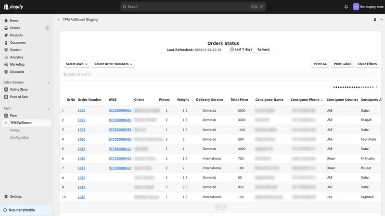Viewport: 385px width, 216px height.
Task: Click the Orders sidebar icon
Action: 6,28
